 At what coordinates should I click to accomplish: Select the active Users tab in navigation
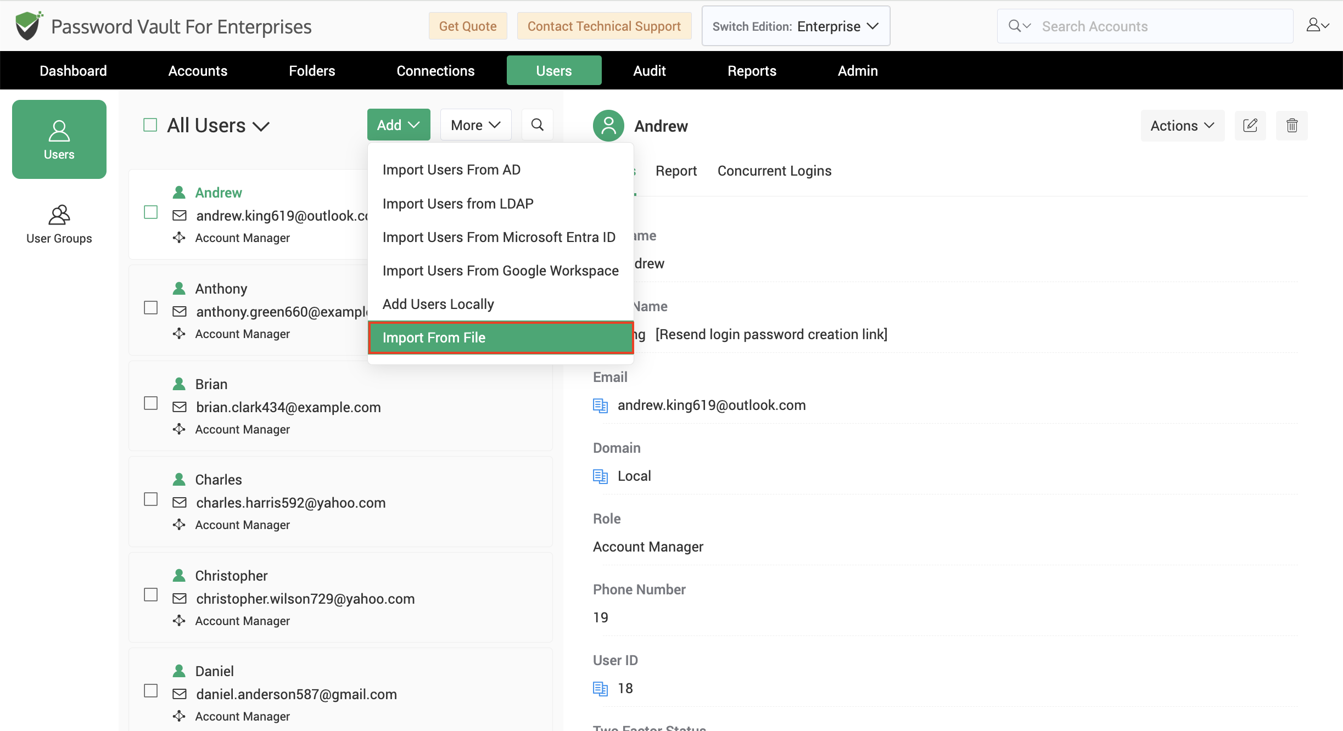(x=554, y=70)
